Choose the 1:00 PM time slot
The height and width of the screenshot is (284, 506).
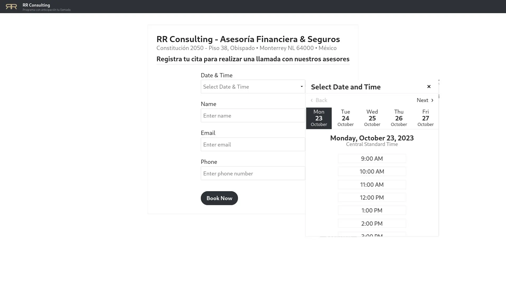pyautogui.click(x=372, y=210)
